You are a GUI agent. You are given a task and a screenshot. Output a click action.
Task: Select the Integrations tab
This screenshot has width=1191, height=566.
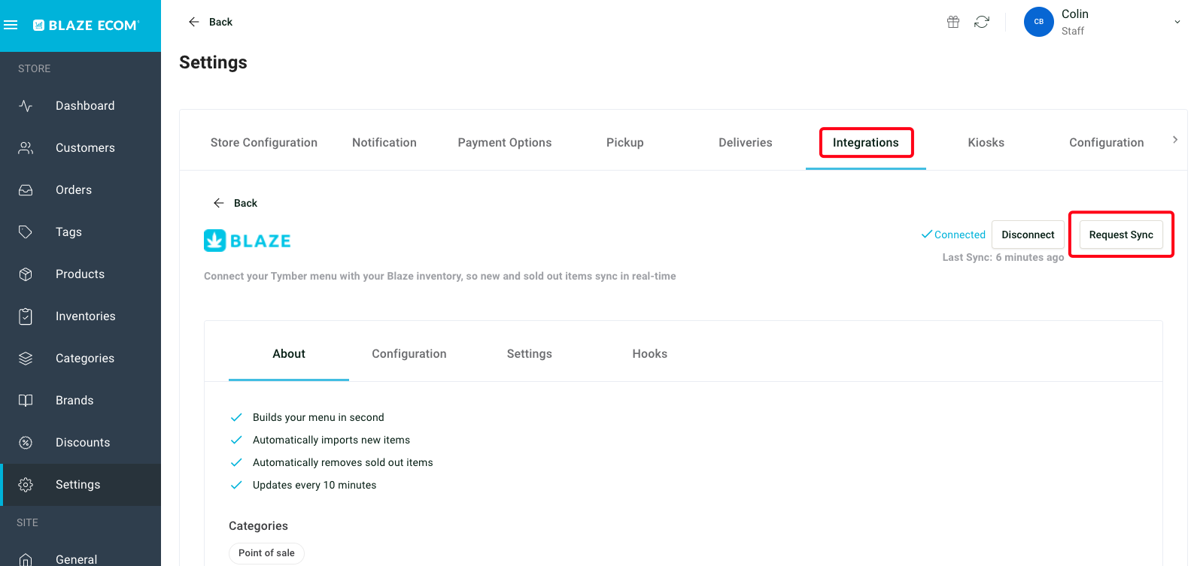pyautogui.click(x=866, y=143)
